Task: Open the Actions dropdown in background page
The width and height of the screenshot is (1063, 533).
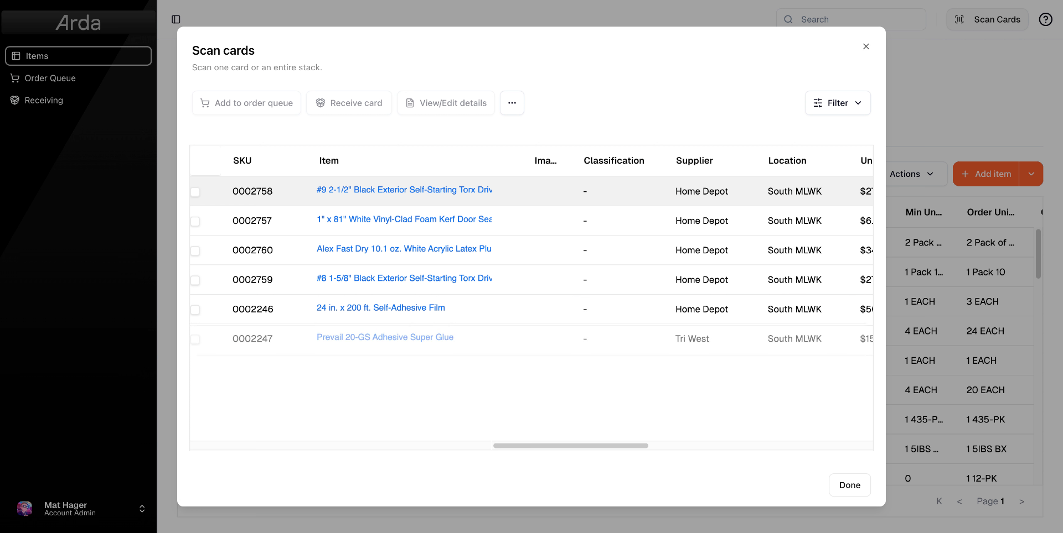Action: pos(911,174)
